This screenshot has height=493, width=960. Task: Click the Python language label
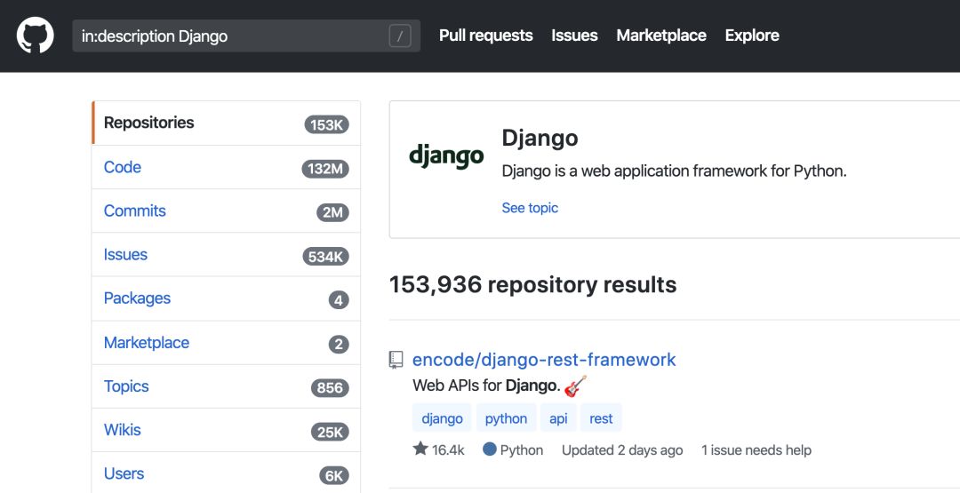[x=522, y=450]
